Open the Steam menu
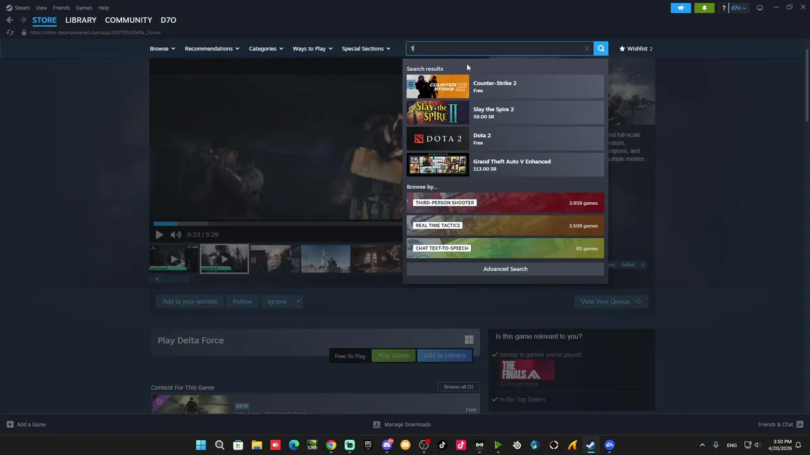Image resolution: width=810 pixels, height=455 pixels. (18, 8)
